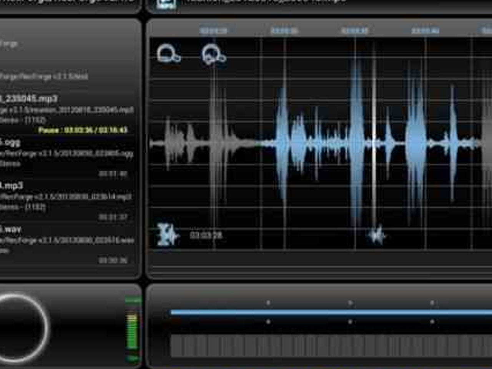The height and width of the screenshot is (369, 492).
Task: Tap the waveform trim icon at bottom-left
Action: coord(168,234)
